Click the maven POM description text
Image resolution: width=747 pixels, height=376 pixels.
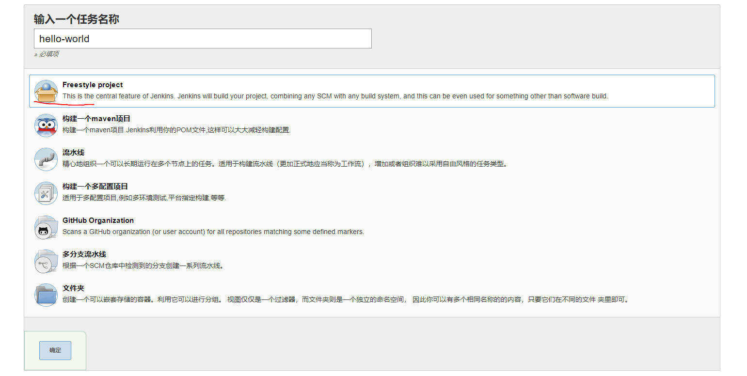click(176, 130)
